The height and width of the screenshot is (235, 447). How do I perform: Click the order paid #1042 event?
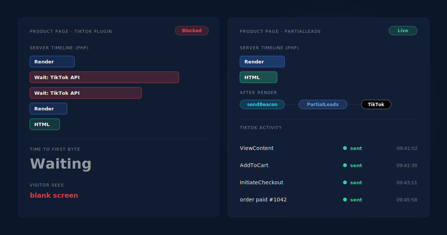click(263, 200)
